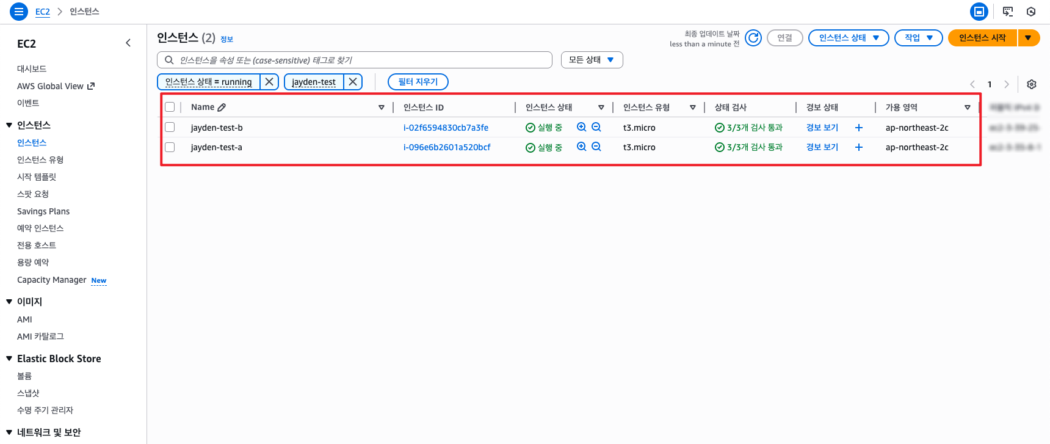
Task: Open instance ID i-02f6594830cb7a3fe link
Action: click(x=446, y=128)
